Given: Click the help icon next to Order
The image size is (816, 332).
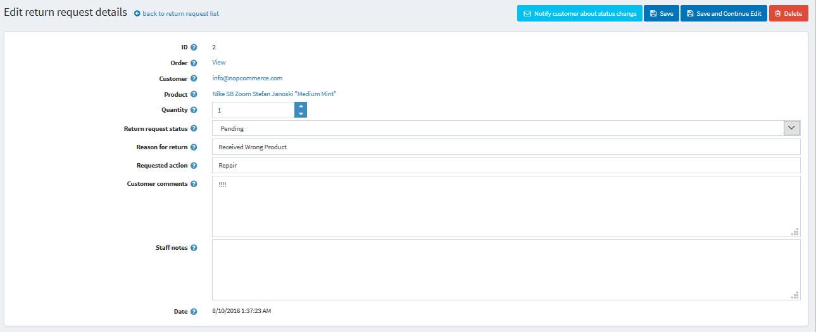Looking at the screenshot, I should (194, 63).
